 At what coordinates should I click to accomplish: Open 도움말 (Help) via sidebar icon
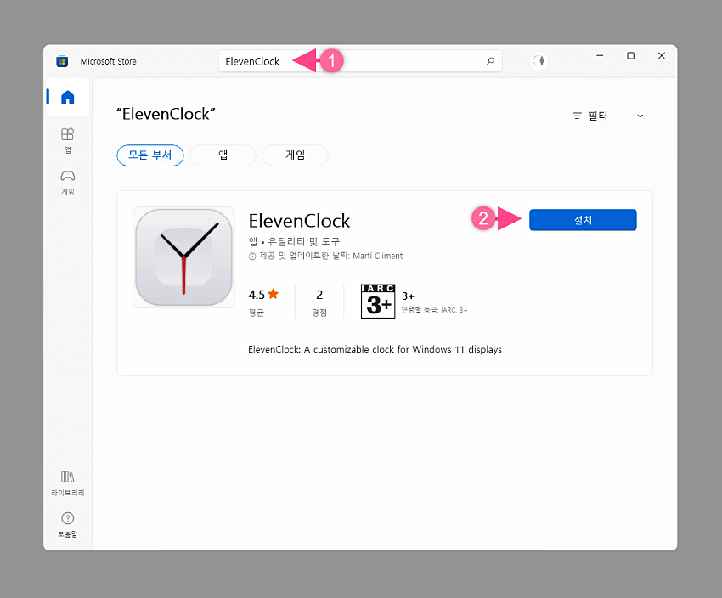pyautogui.click(x=68, y=521)
